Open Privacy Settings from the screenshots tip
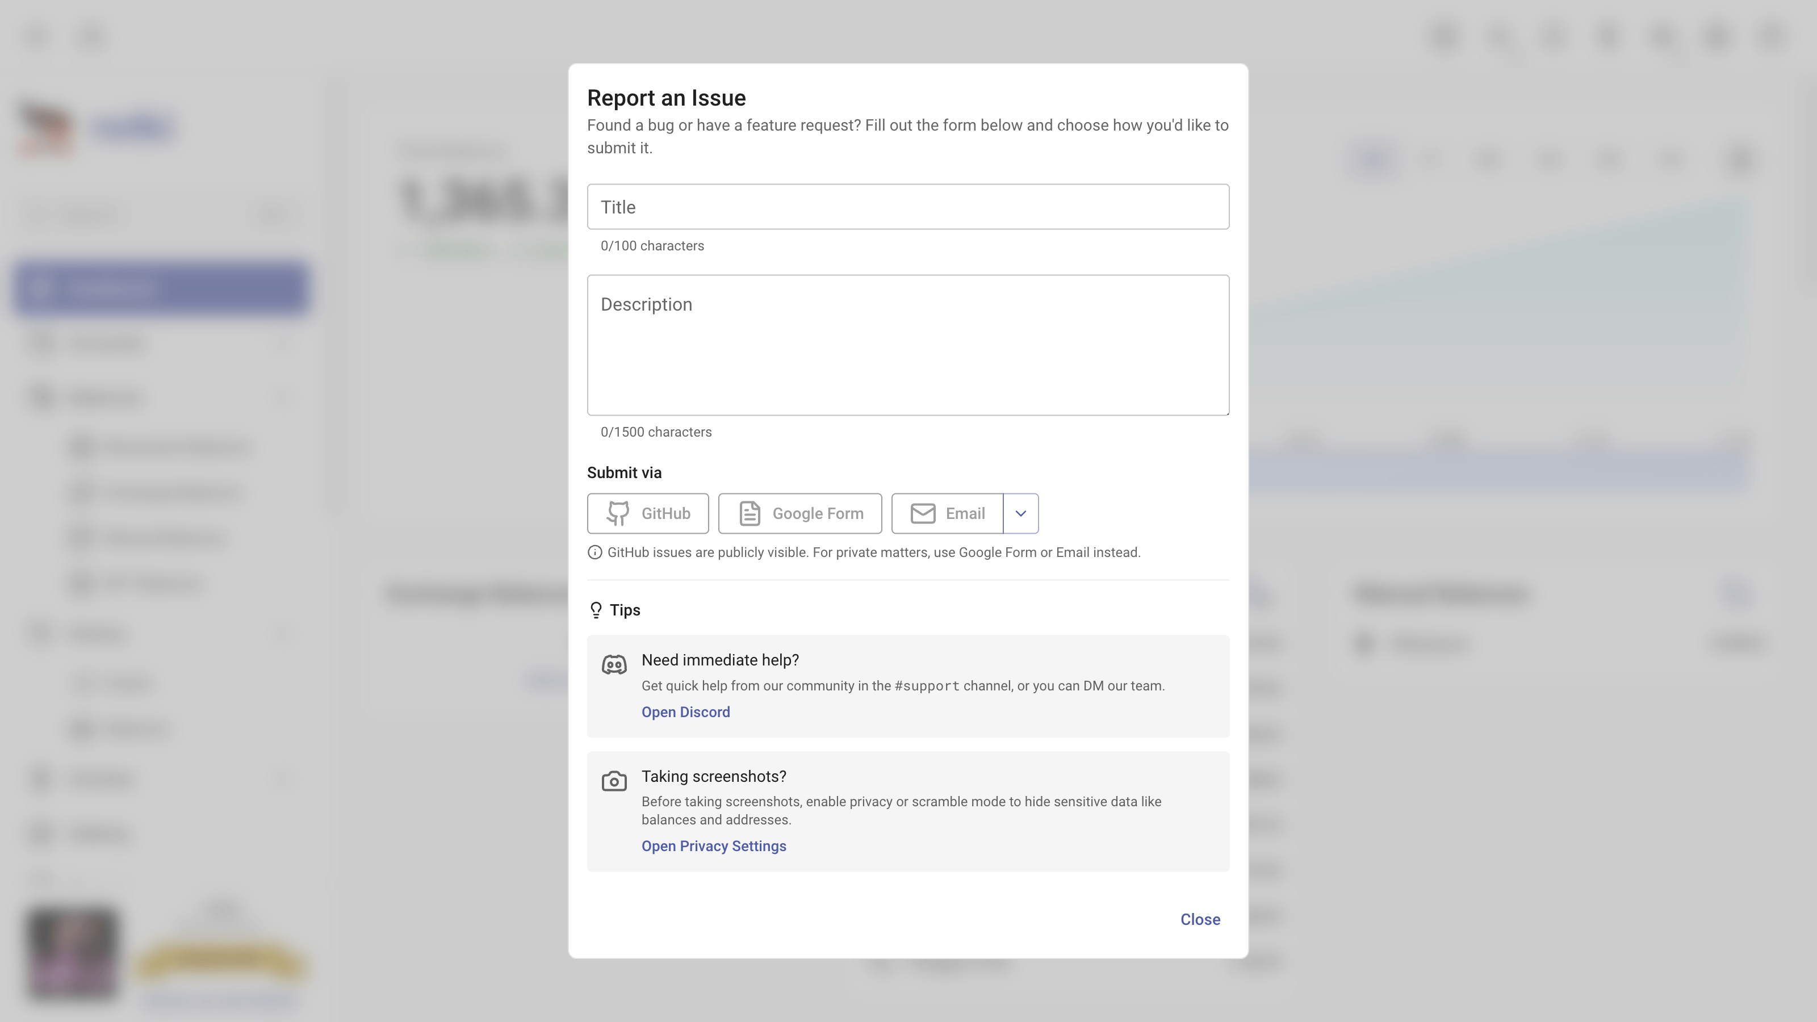The image size is (1817, 1022). tap(714, 845)
